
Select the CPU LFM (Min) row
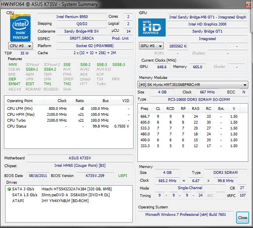pyautogui.click(x=69, y=108)
